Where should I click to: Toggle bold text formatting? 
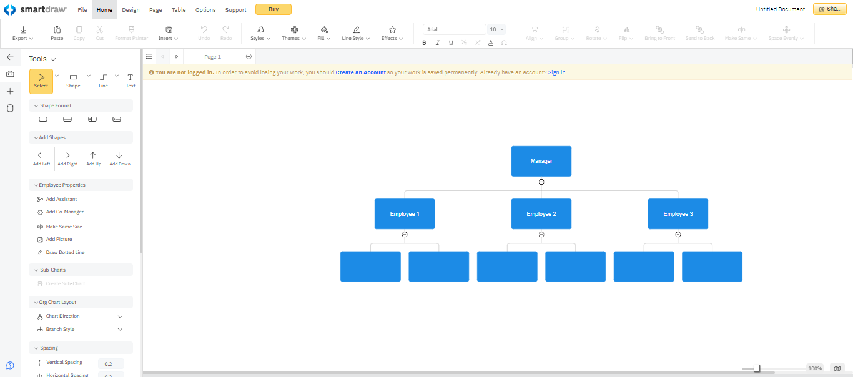(425, 42)
